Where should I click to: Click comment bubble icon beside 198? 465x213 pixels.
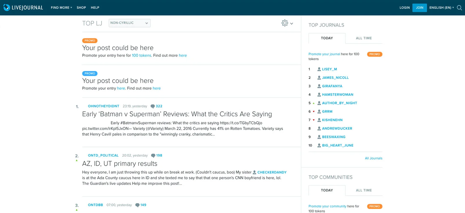point(153,156)
